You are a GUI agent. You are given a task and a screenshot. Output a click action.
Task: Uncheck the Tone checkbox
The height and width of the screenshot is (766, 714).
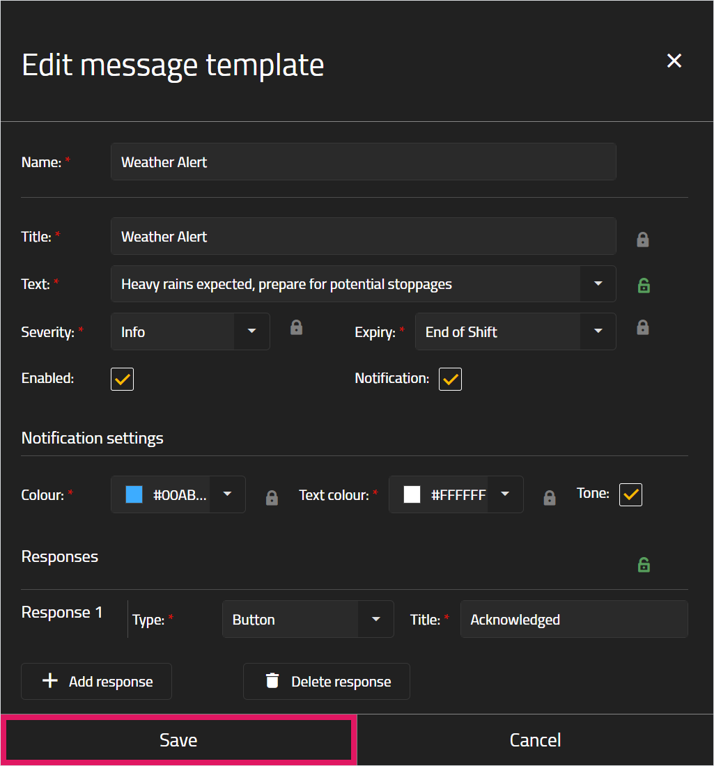pyautogui.click(x=630, y=494)
